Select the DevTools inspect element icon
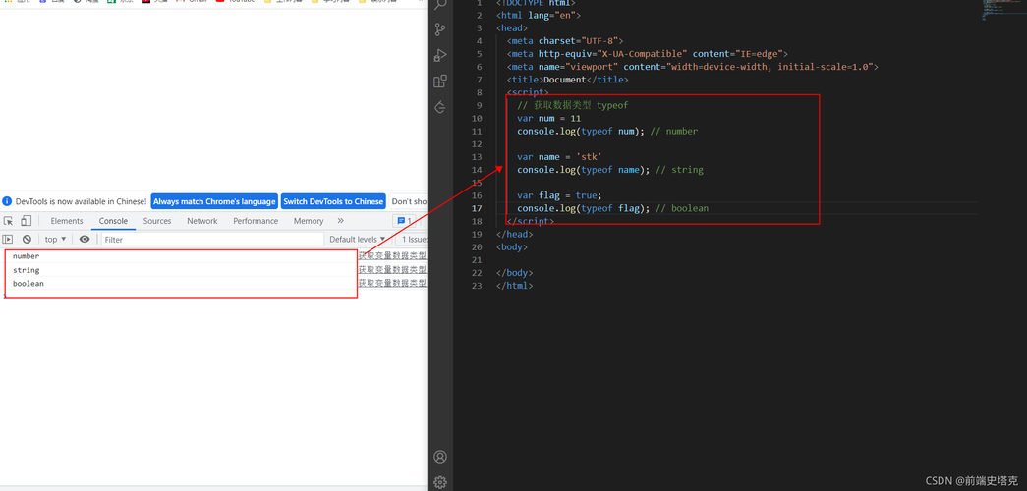This screenshot has width=1027, height=491. pyautogui.click(x=8, y=221)
